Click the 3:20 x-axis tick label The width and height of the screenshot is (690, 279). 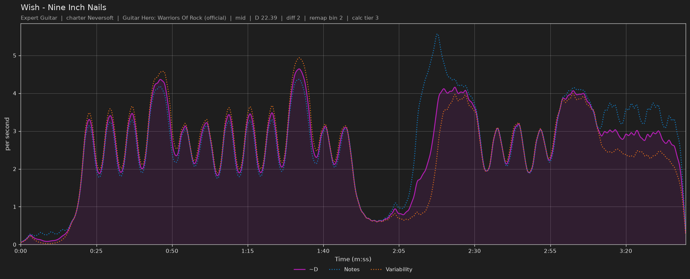click(626, 251)
